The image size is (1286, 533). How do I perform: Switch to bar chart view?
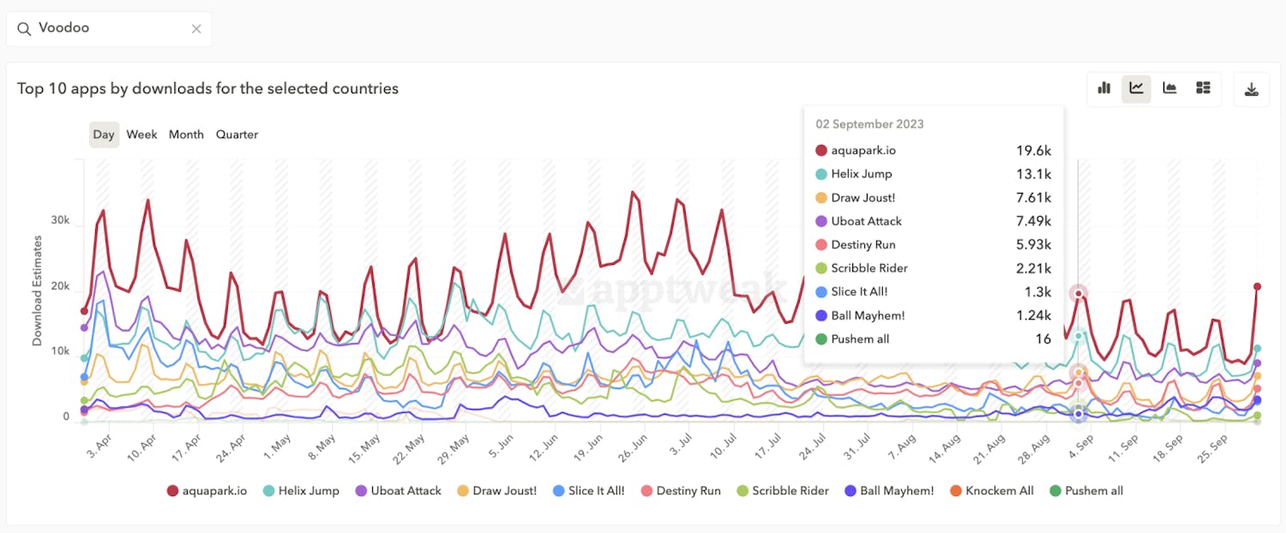1103,88
